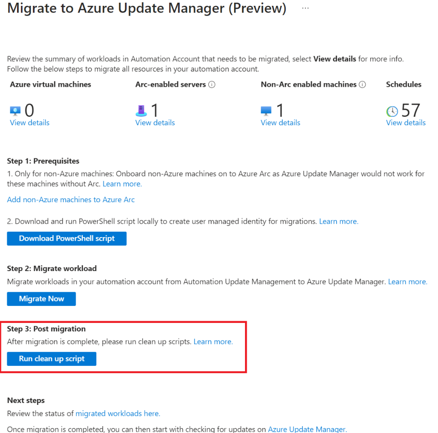View details for Non-Arc enabled machines

[x=280, y=123]
